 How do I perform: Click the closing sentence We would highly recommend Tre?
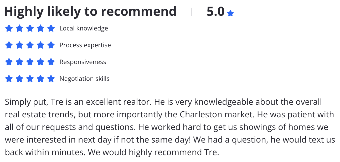click(153, 152)
